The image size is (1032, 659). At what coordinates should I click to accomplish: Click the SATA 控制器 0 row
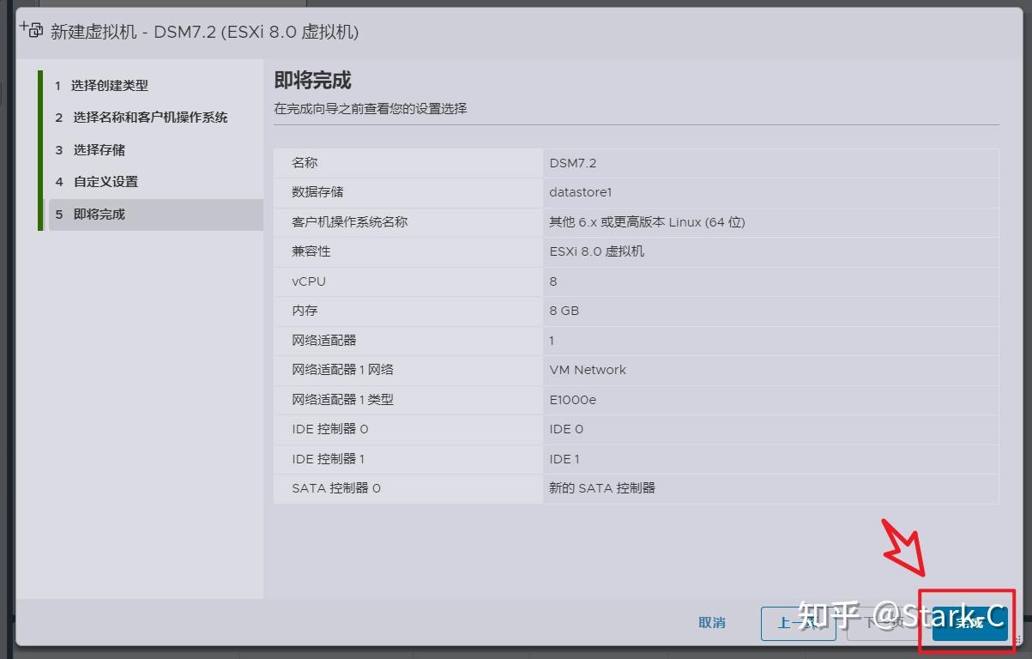click(x=637, y=487)
